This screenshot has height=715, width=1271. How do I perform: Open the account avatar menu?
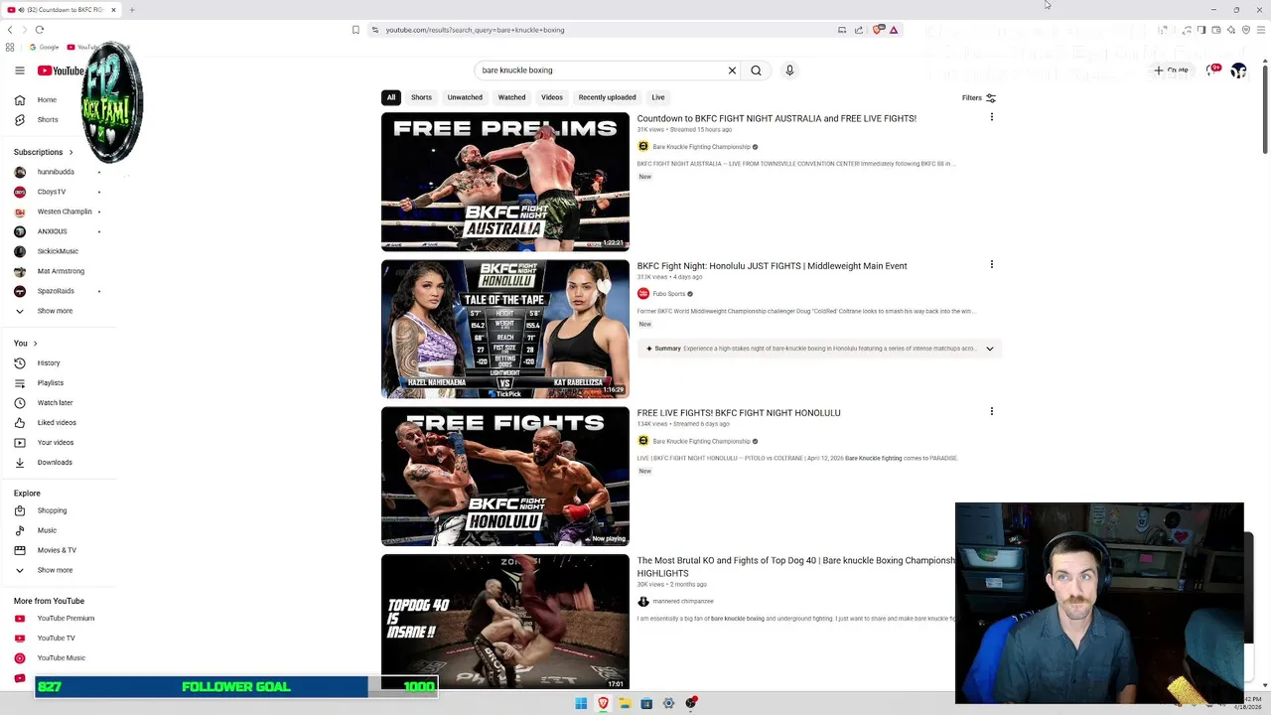(1238, 71)
